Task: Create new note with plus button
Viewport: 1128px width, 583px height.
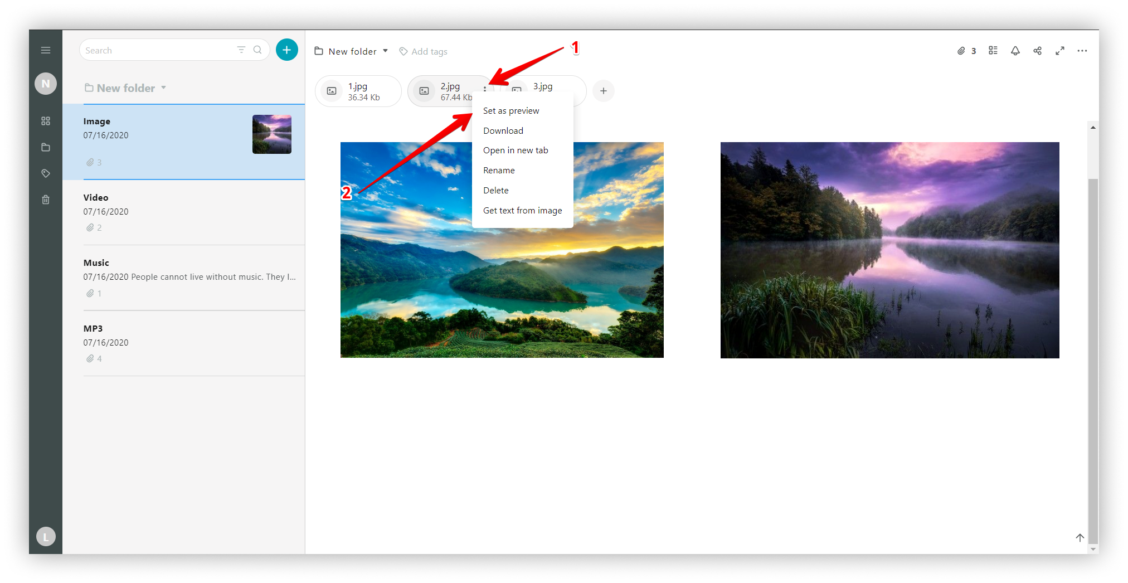Action: tap(287, 50)
